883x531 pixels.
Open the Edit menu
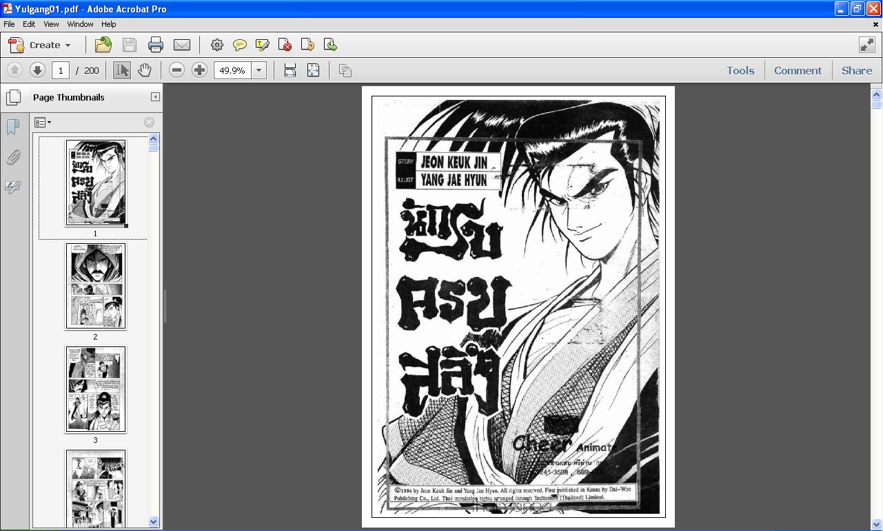pos(29,24)
